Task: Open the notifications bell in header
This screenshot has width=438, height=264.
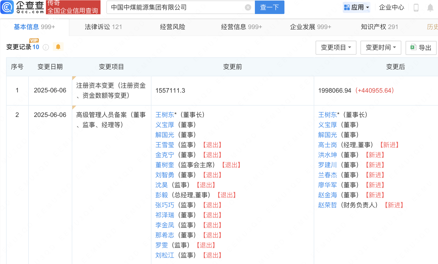Action: pos(430,8)
